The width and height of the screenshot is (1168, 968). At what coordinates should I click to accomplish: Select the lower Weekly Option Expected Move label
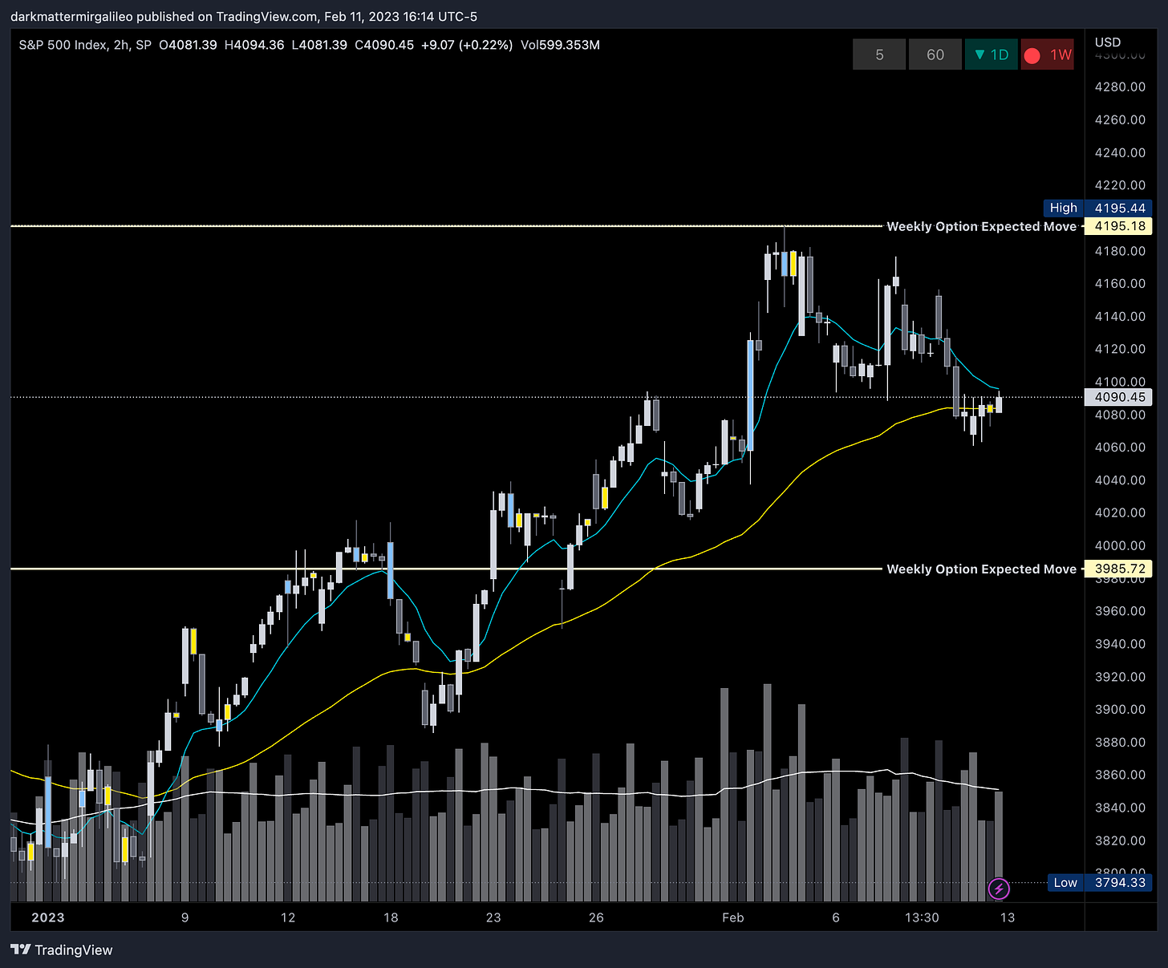coord(981,569)
